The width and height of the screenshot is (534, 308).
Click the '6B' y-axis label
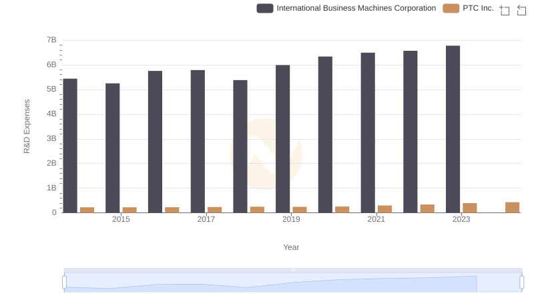(51, 65)
